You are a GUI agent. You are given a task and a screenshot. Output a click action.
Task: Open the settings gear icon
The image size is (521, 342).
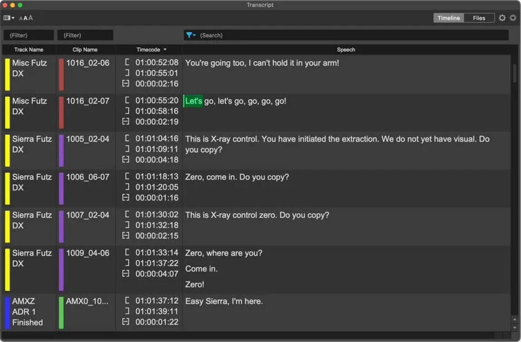[x=501, y=17]
